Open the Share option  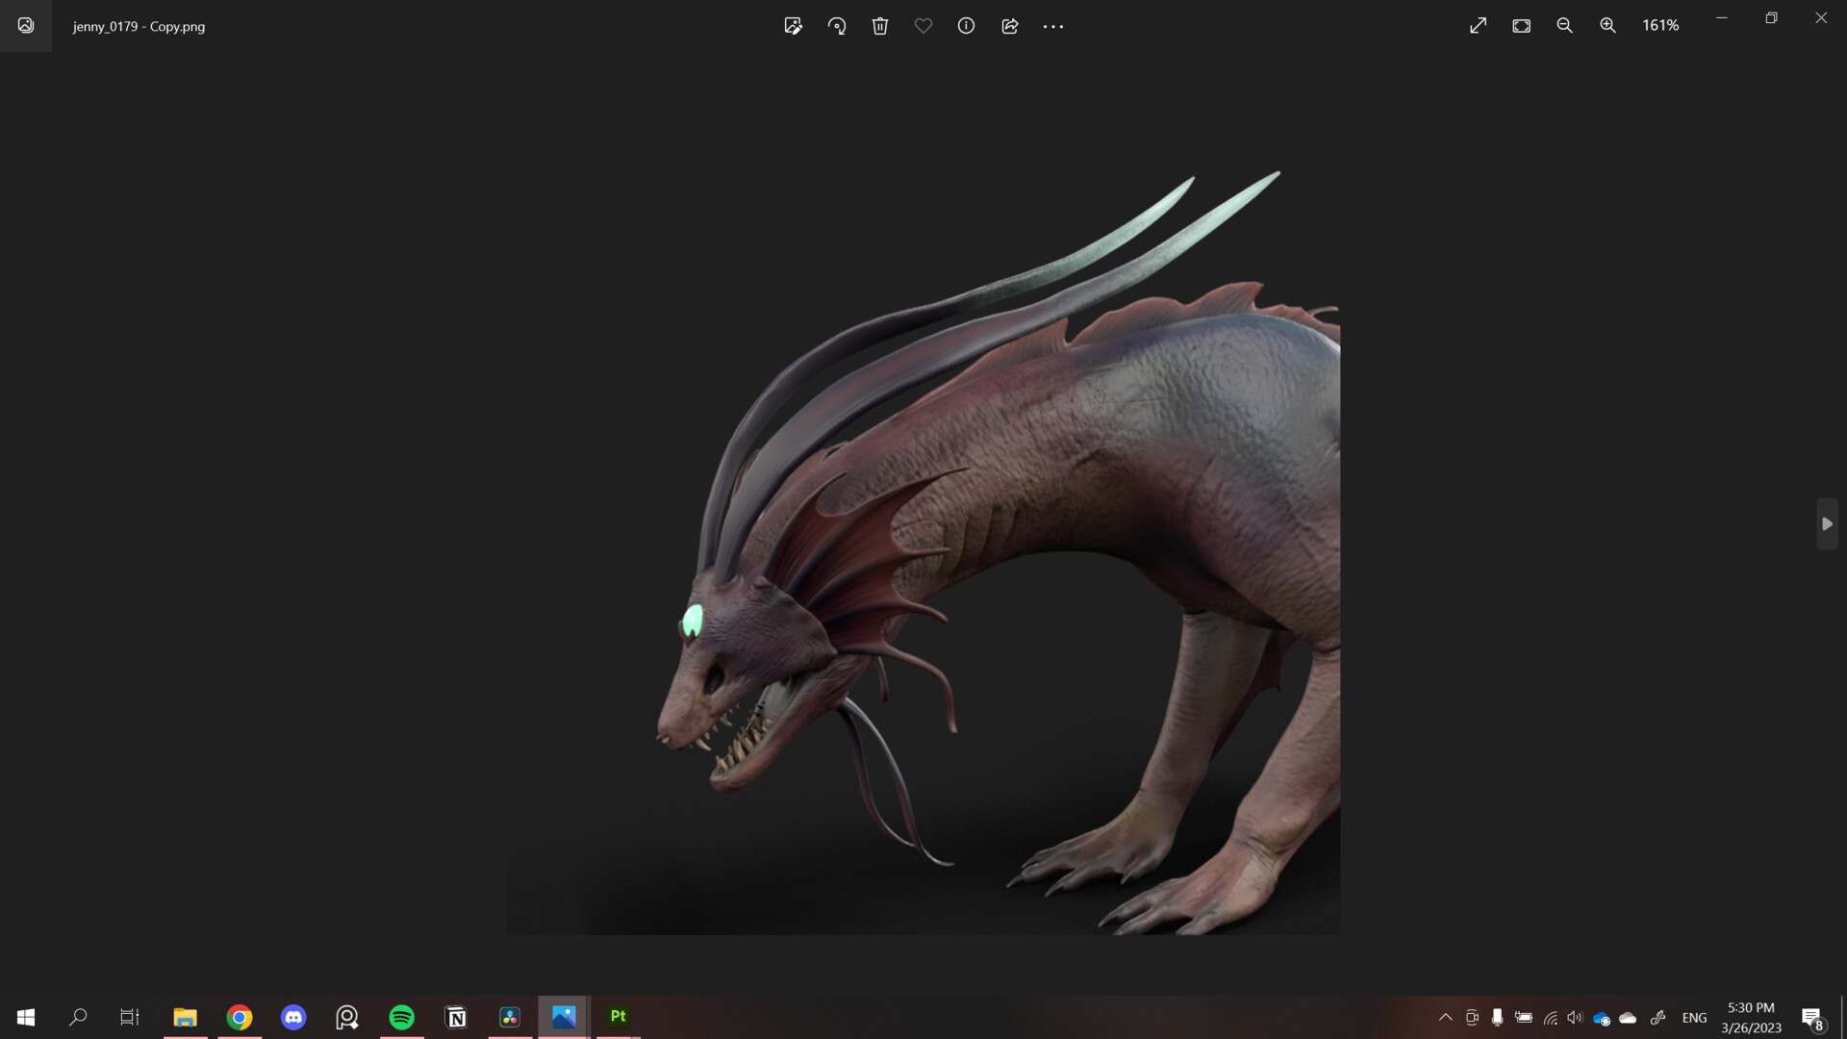coord(1010,26)
